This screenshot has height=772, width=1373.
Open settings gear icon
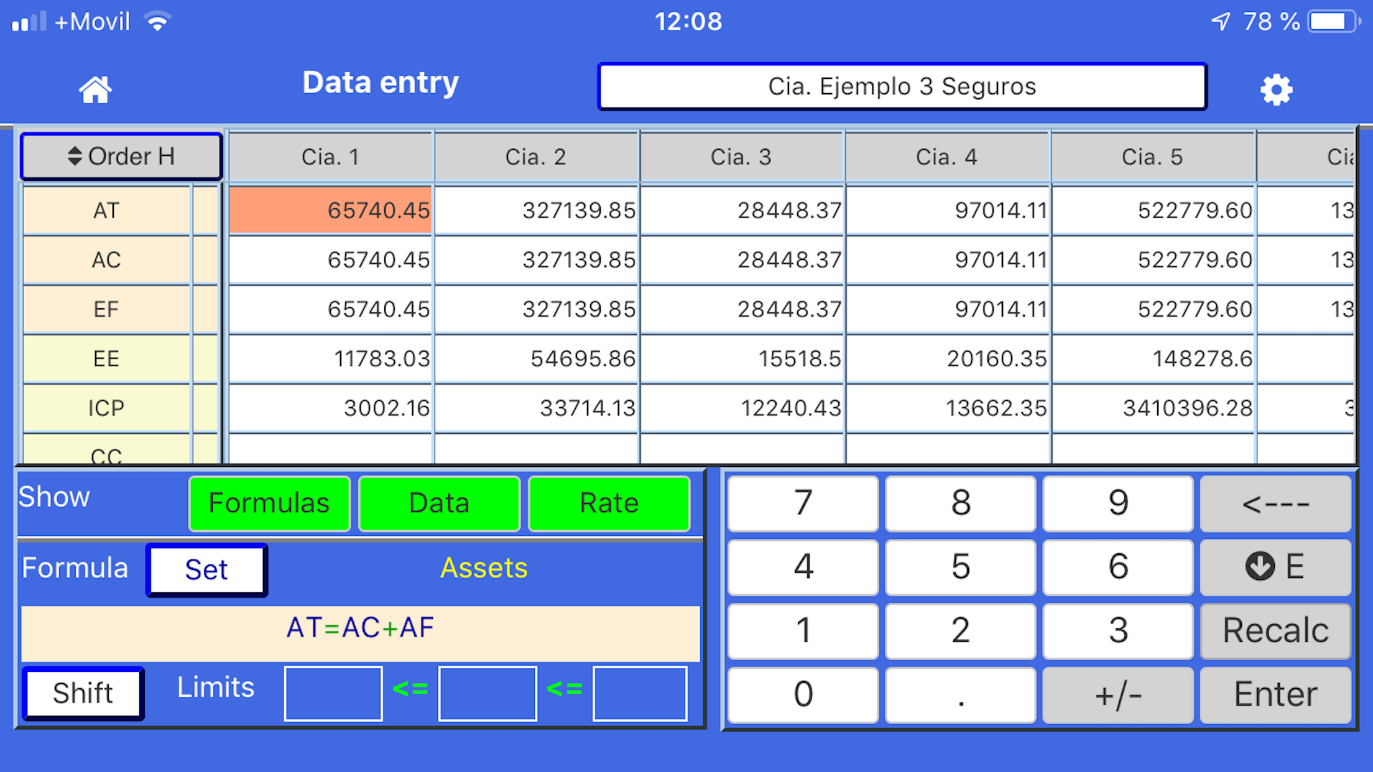pos(1276,90)
